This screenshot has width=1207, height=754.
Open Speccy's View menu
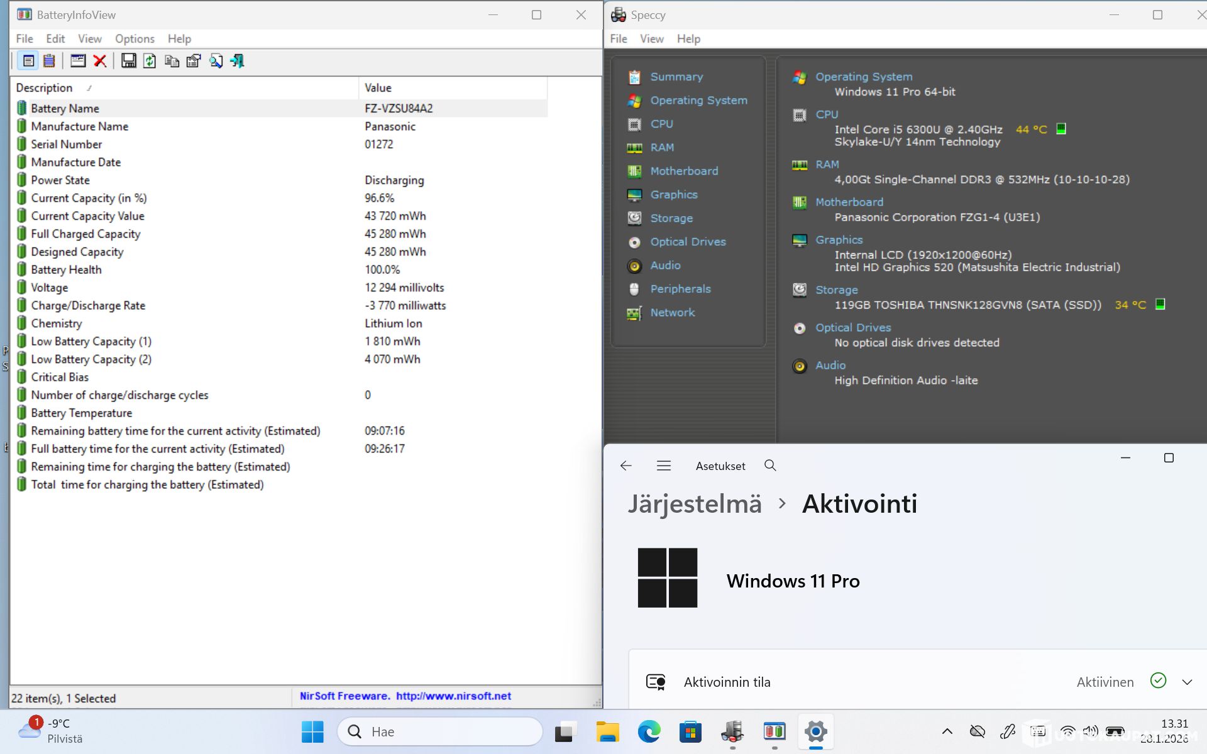(x=651, y=39)
